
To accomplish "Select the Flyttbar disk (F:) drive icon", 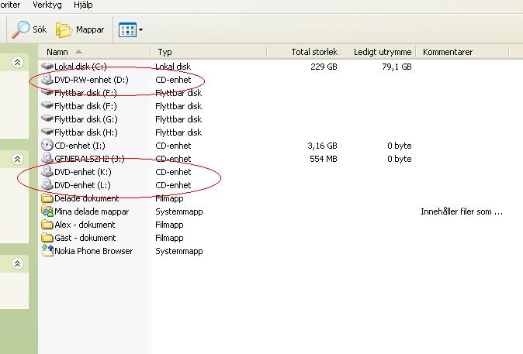I will 47,105.
